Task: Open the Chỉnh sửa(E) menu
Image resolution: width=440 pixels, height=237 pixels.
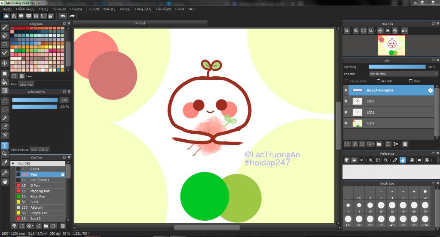Action: coord(25,9)
